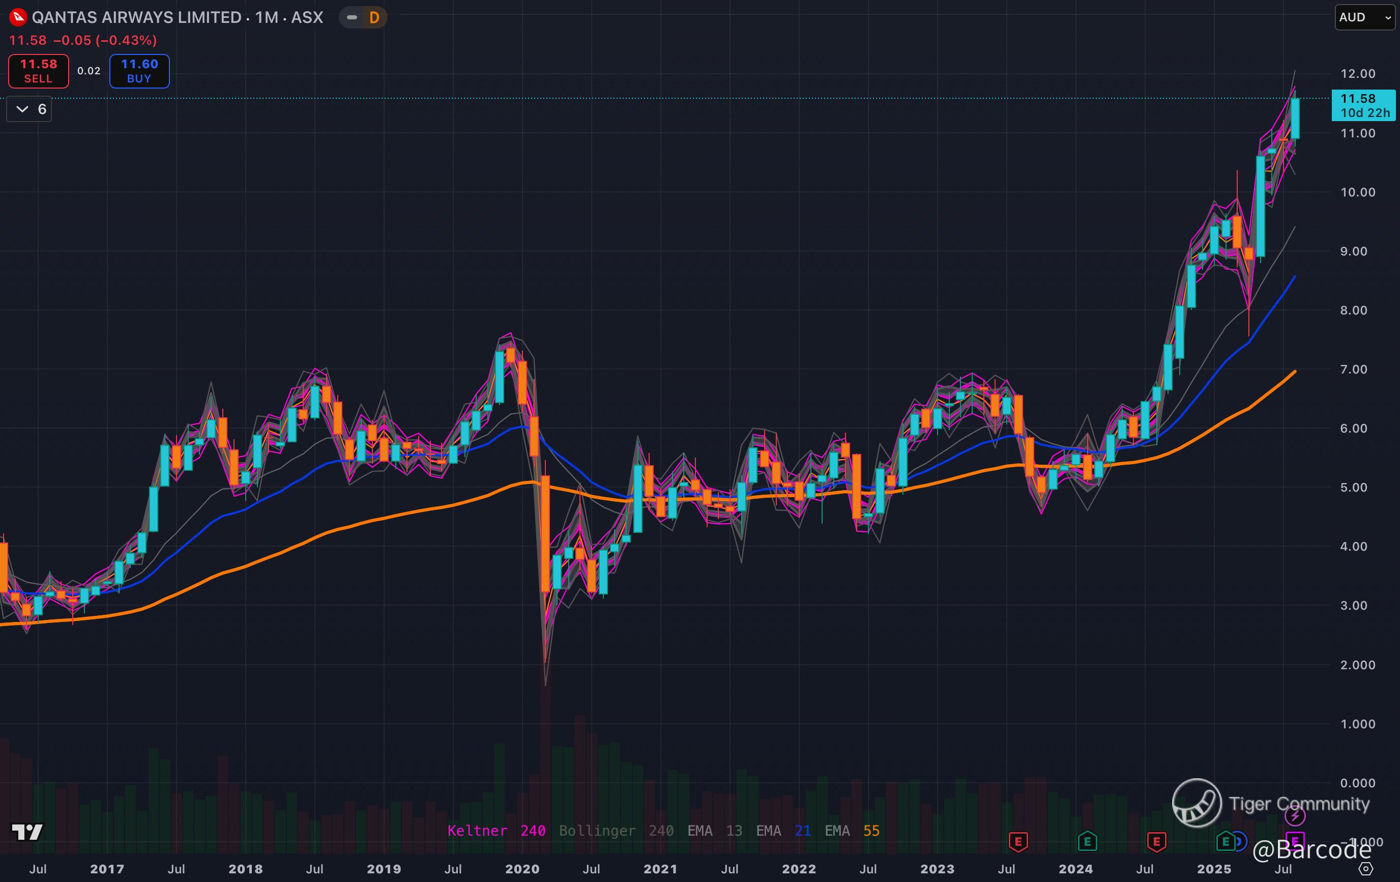The width and height of the screenshot is (1400, 882).
Task: Click the SELL 11.58 button
Action: 38,71
